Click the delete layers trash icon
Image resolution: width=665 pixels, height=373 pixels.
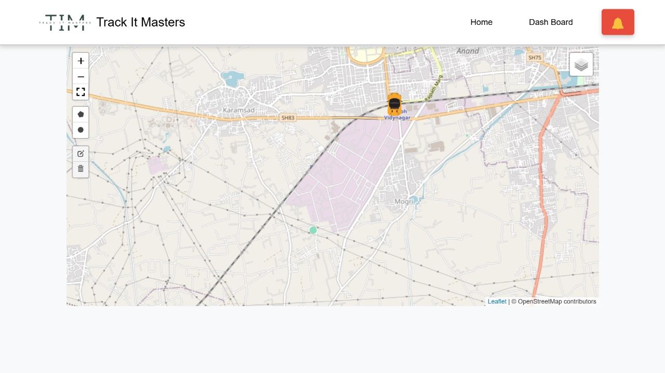click(81, 169)
